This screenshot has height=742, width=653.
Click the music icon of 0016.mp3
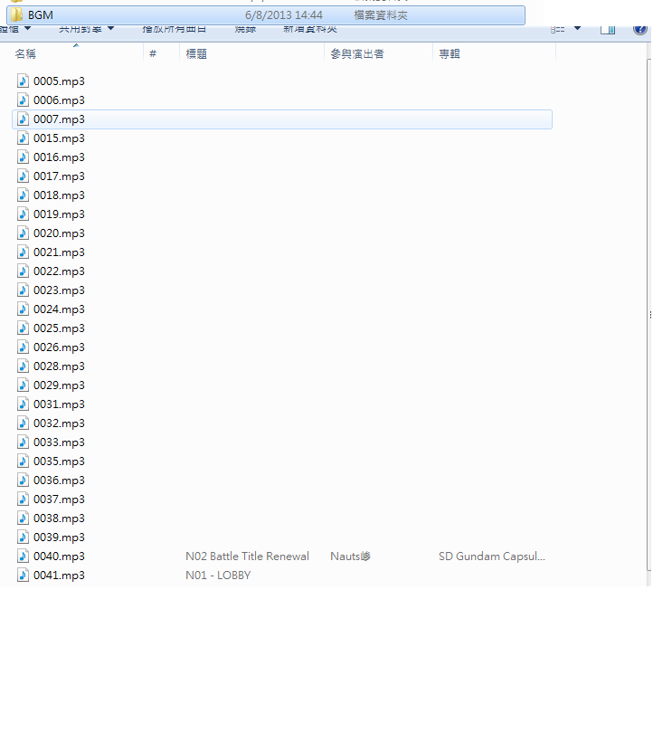click(x=23, y=157)
